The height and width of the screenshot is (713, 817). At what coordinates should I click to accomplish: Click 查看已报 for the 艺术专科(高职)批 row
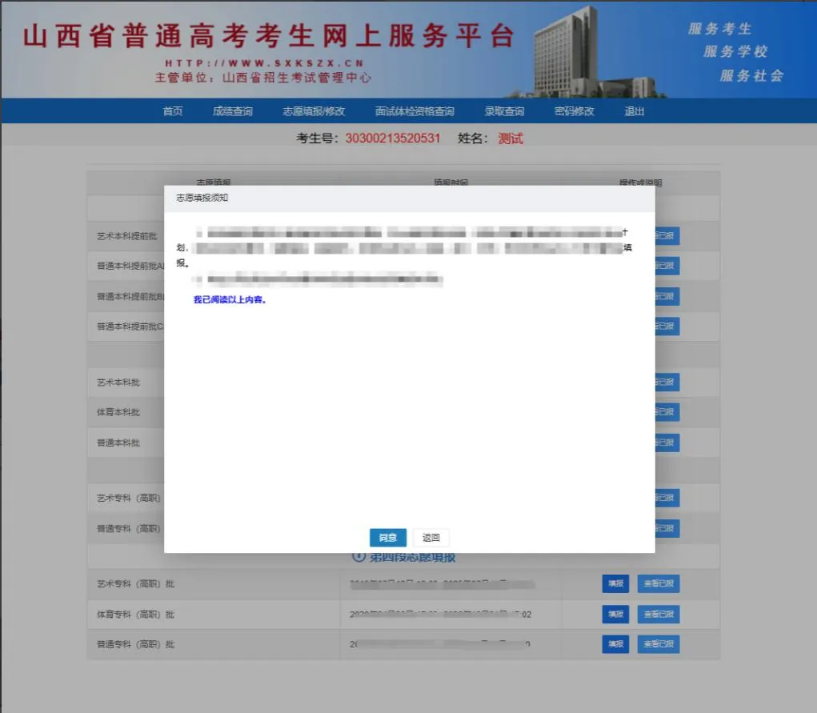point(659,583)
